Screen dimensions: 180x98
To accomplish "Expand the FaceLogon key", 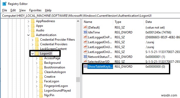I will (37, 82).
